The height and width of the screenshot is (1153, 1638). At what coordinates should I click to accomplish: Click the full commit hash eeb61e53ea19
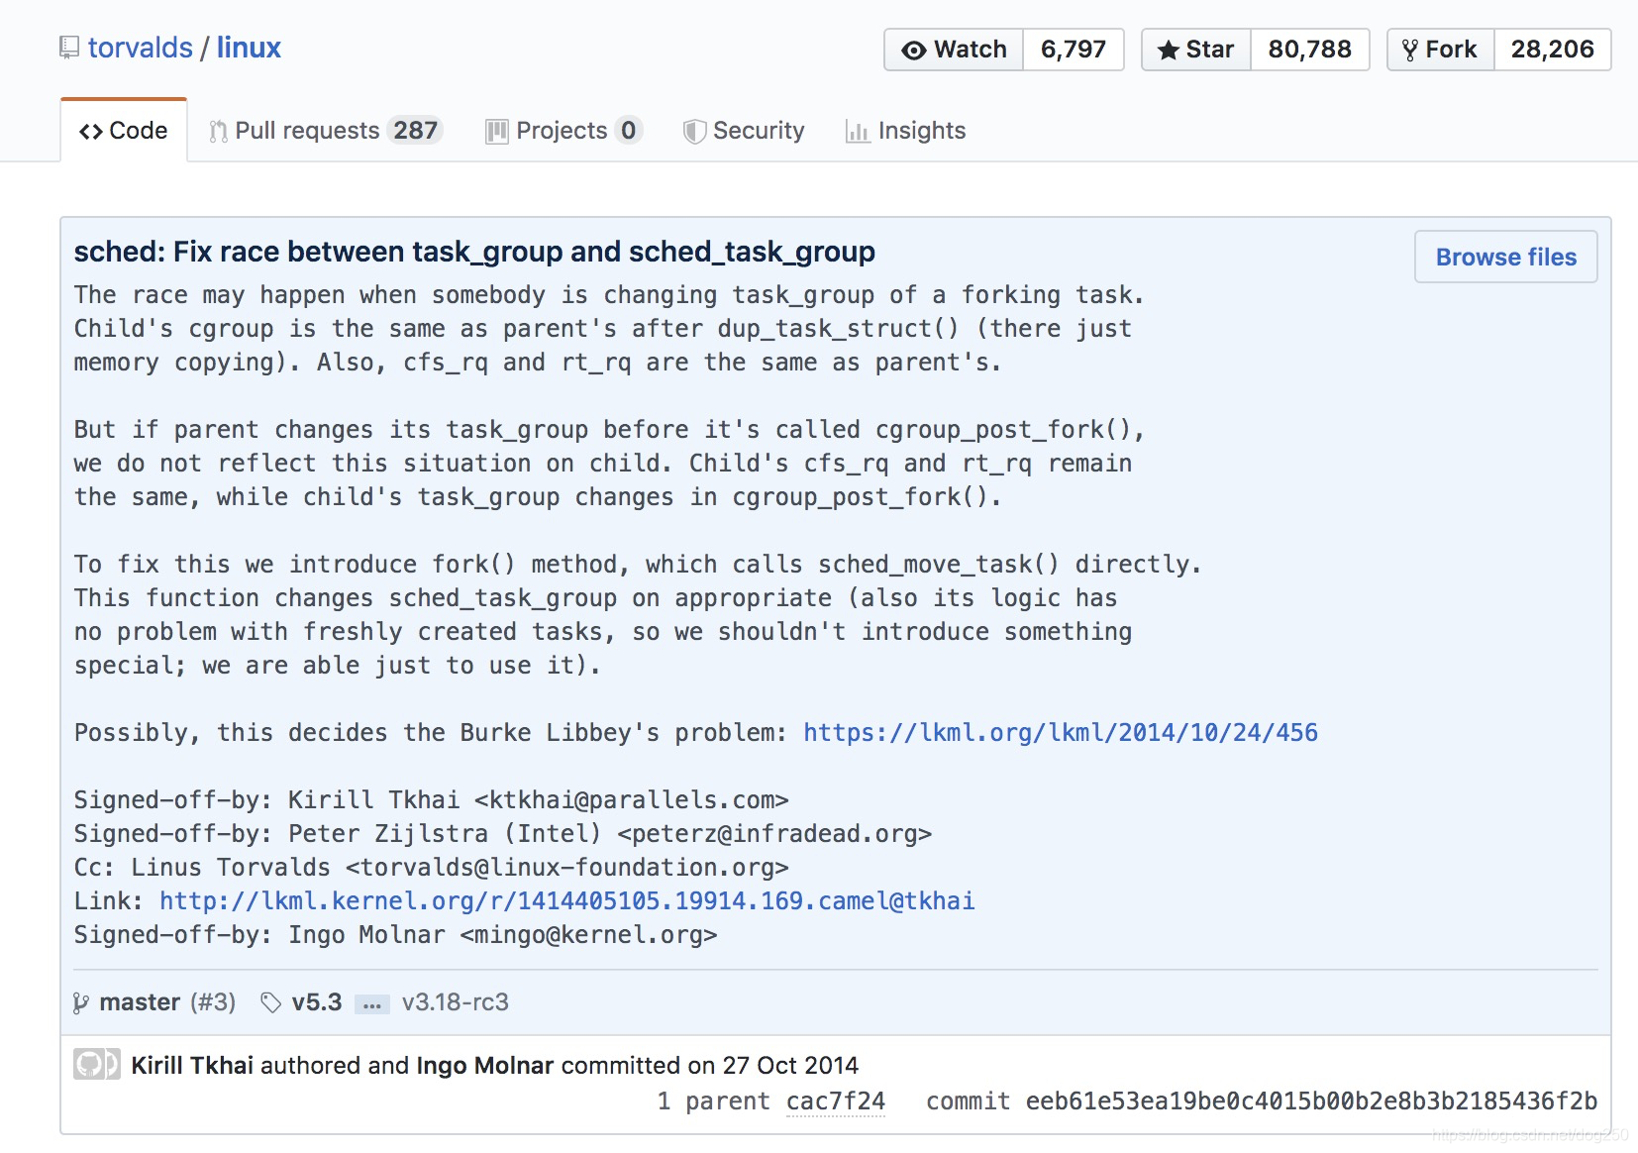click(1311, 1101)
